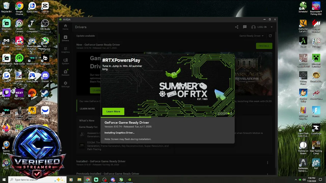The image size is (326, 183).
Task: Open Medal desktop shortcut
Action: 6,42
